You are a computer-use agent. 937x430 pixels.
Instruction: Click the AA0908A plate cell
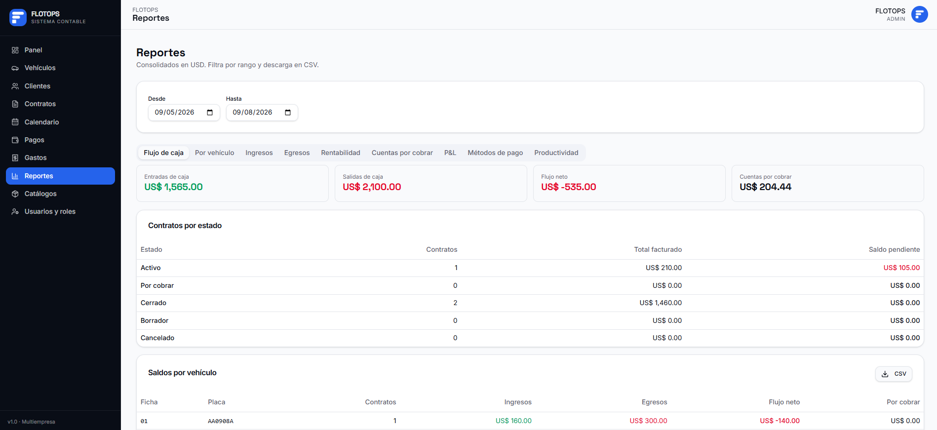point(221,422)
